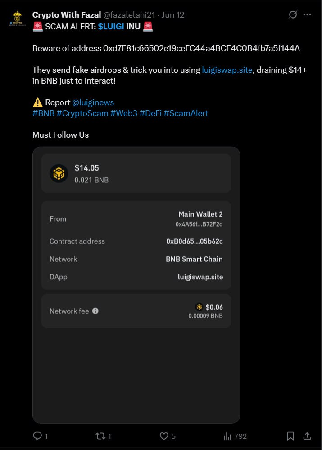322x450 pixels.
Task: Click the reply comment icon
Action: [37, 436]
